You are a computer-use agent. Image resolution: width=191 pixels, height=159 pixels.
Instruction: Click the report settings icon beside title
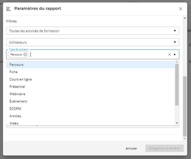pyautogui.click(x=9, y=9)
